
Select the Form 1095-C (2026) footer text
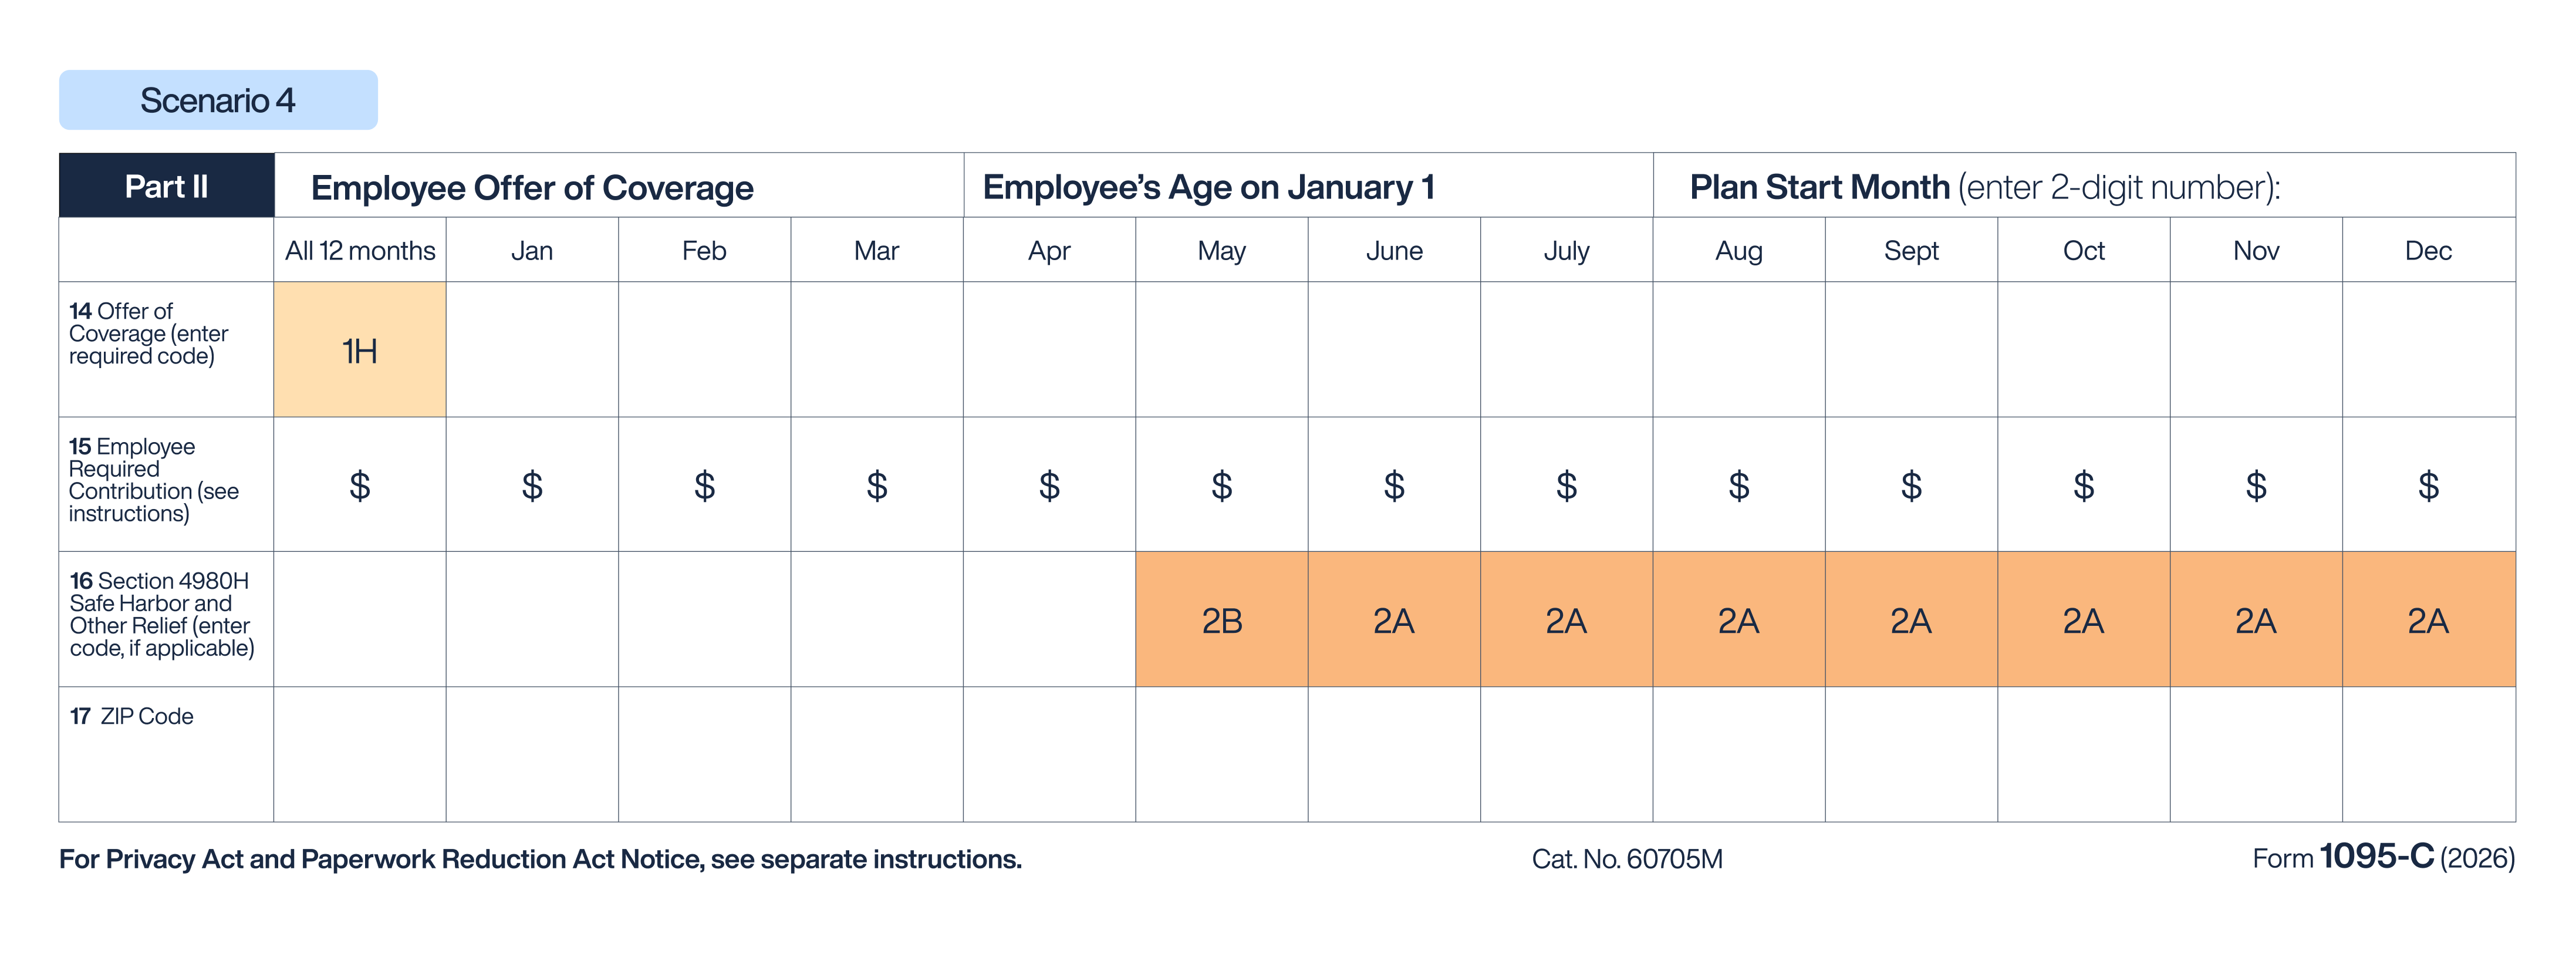2383,857
